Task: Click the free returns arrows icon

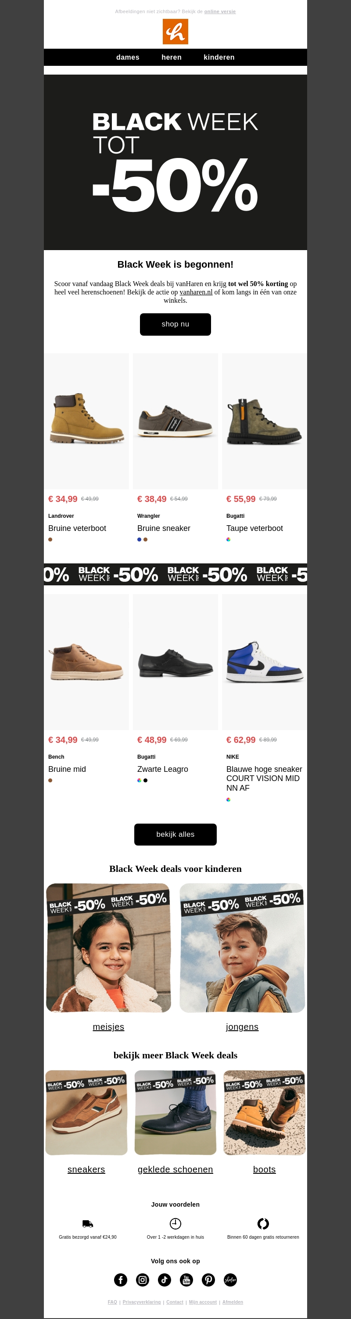Action: (x=263, y=1223)
